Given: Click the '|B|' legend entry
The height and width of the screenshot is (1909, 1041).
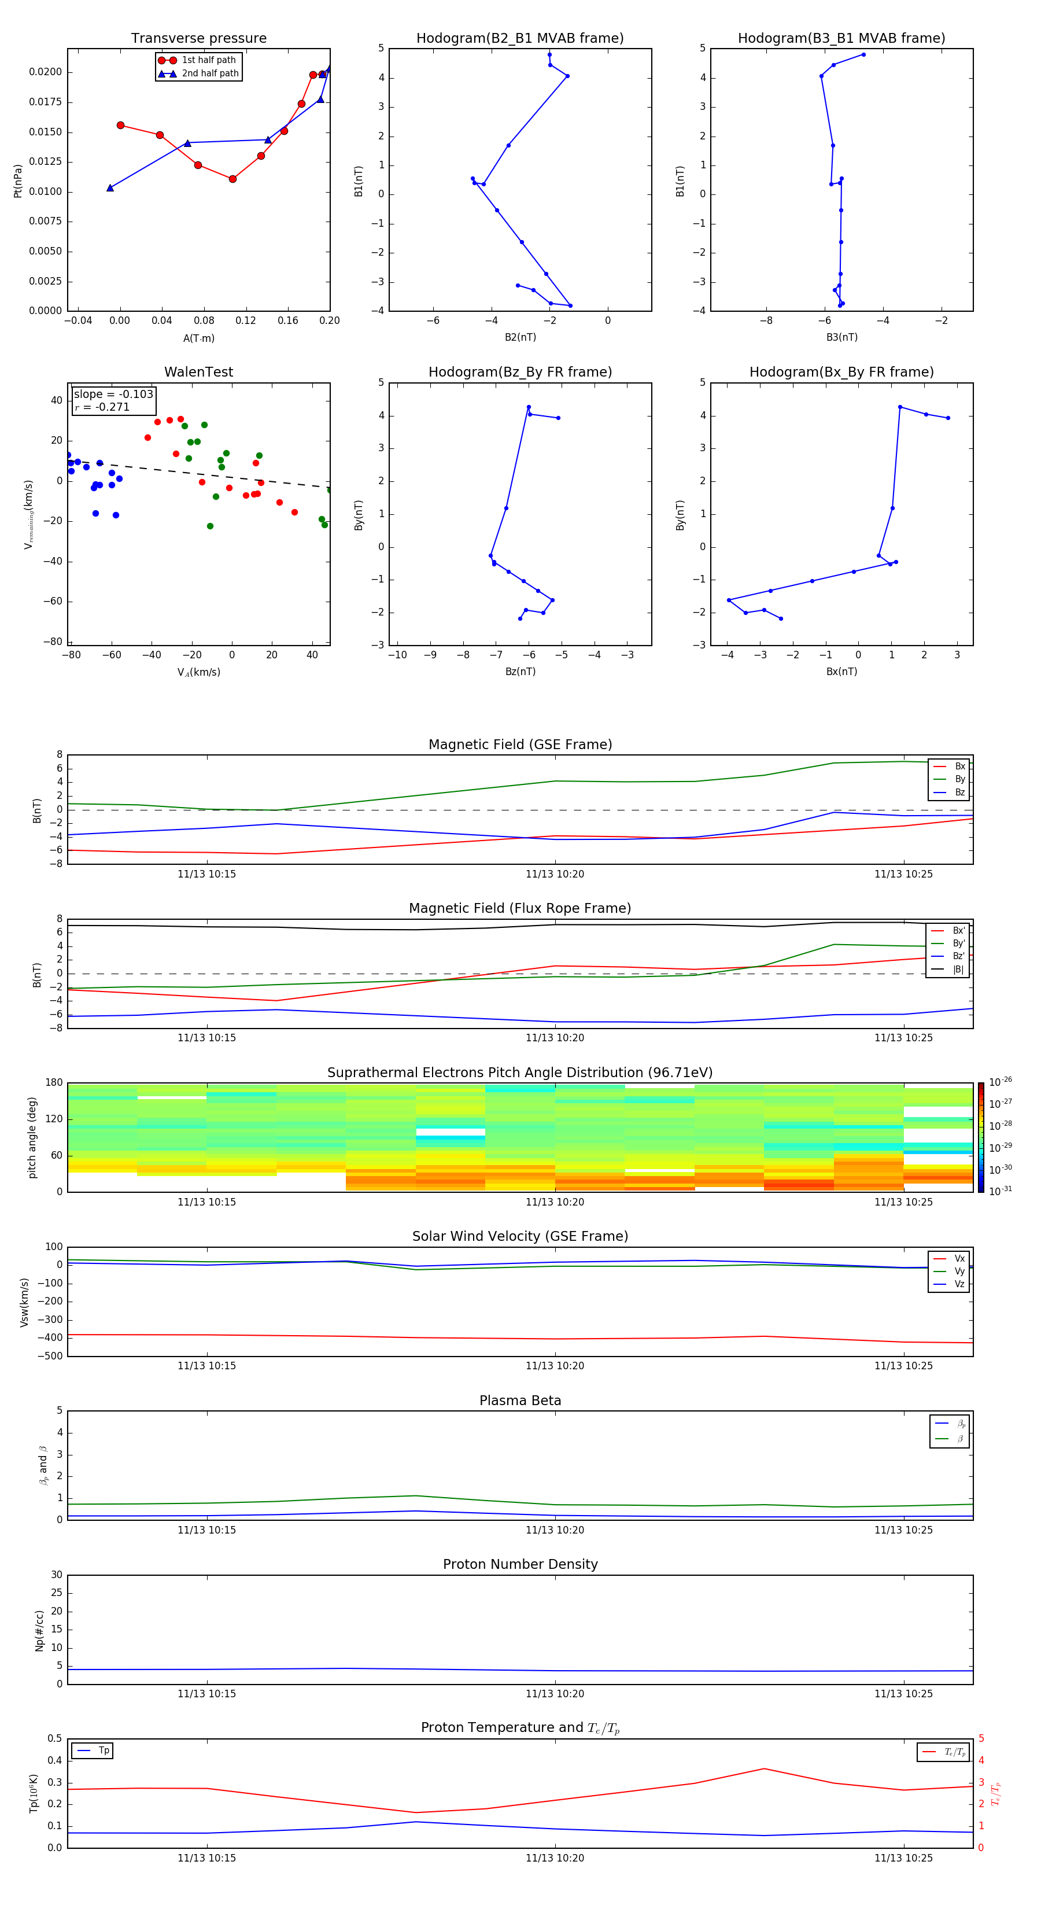Looking at the screenshot, I should pyautogui.click(x=948, y=970).
